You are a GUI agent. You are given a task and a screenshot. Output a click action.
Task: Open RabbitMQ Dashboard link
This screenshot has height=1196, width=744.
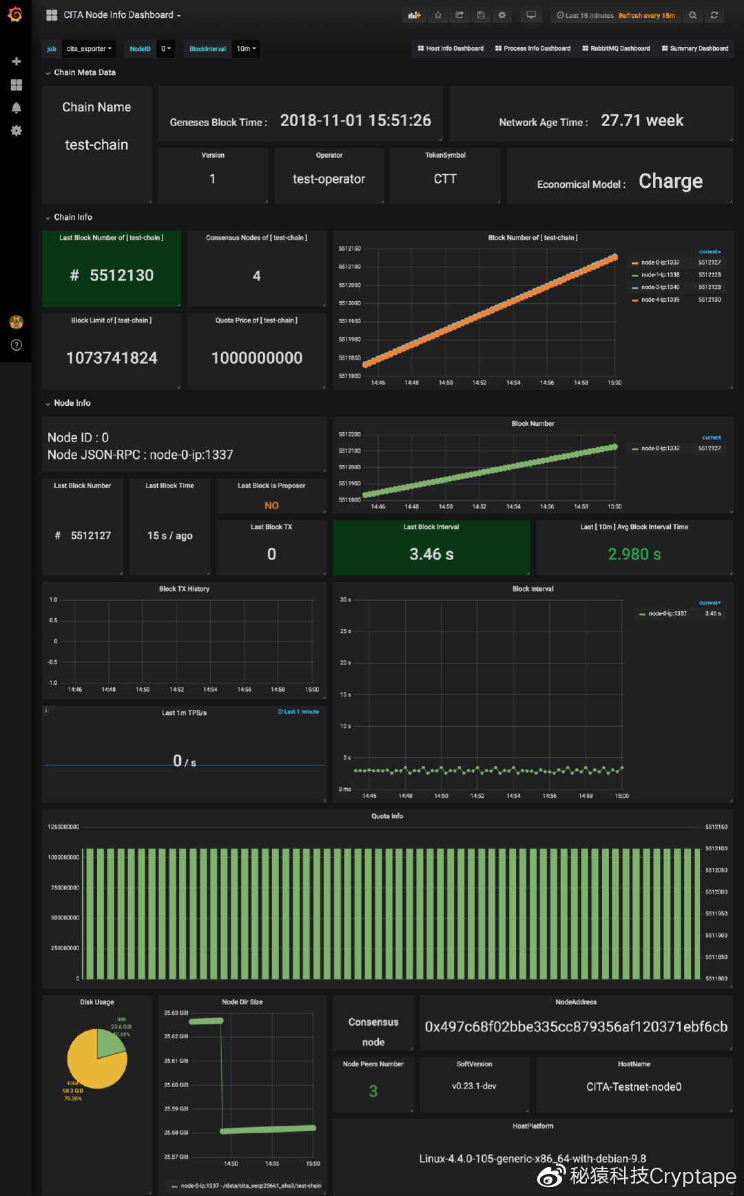tap(616, 49)
